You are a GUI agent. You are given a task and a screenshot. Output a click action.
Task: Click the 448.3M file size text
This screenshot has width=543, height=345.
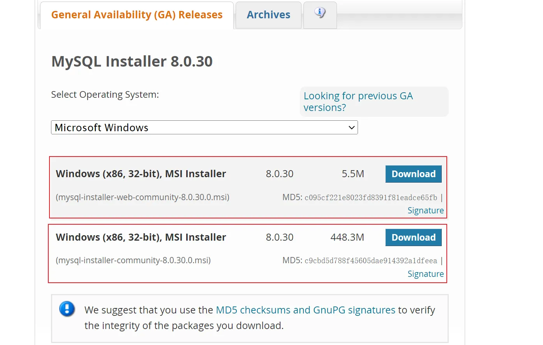(347, 238)
